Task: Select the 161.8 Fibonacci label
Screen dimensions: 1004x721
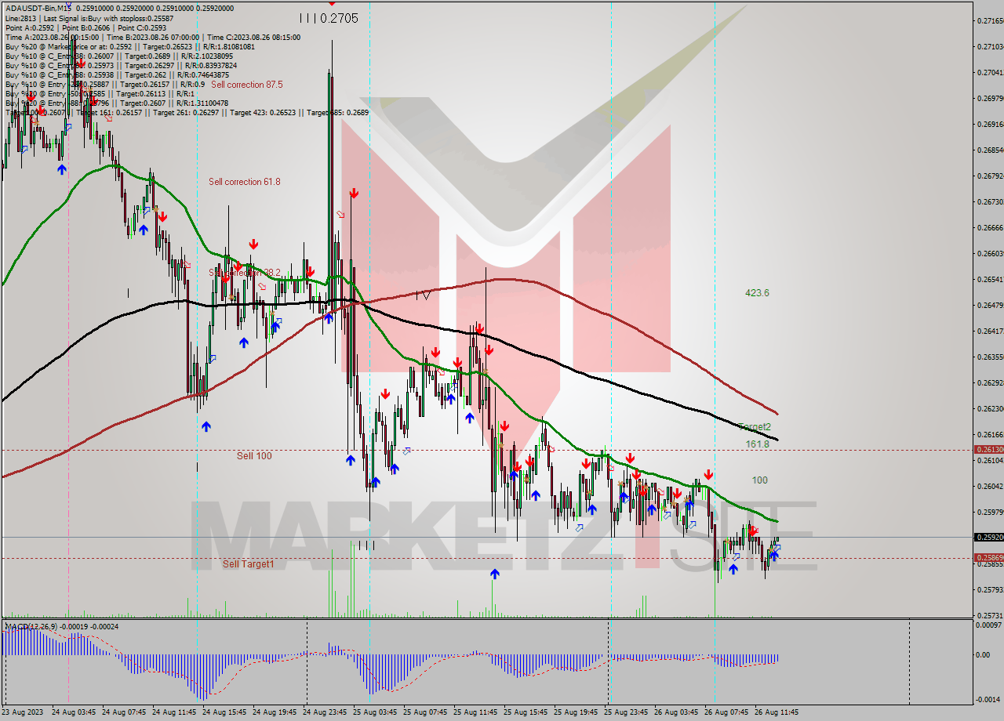Action: 757,444
